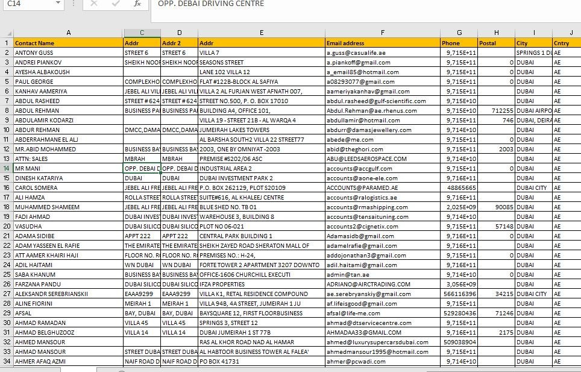Select column D header
The image size is (581, 372).
pyautogui.click(x=180, y=33)
